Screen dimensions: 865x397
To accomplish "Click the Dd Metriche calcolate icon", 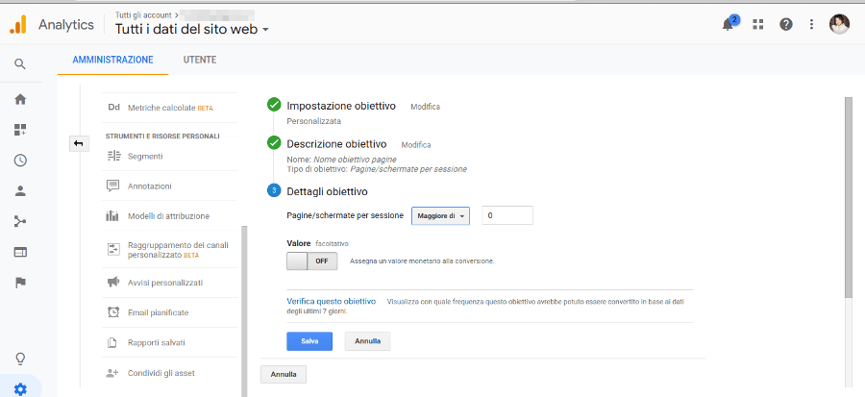I will 114,108.
